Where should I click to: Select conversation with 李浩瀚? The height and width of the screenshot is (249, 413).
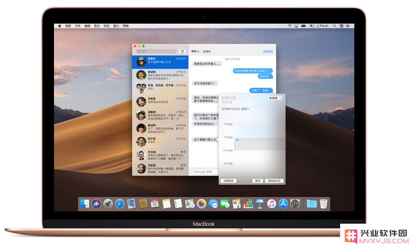[x=160, y=155]
